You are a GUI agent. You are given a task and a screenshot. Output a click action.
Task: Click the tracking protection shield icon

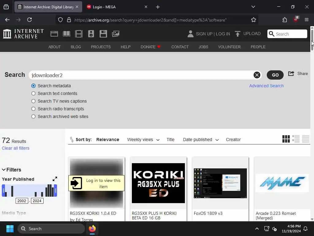coord(60,20)
